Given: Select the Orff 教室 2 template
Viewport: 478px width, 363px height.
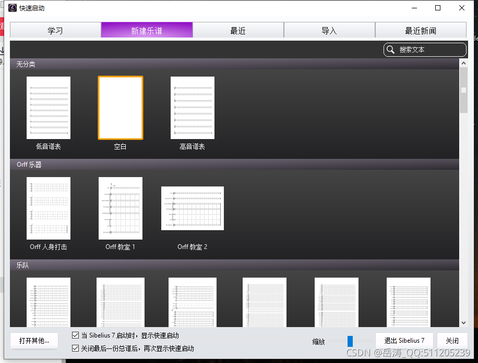Looking at the screenshot, I should [193, 208].
